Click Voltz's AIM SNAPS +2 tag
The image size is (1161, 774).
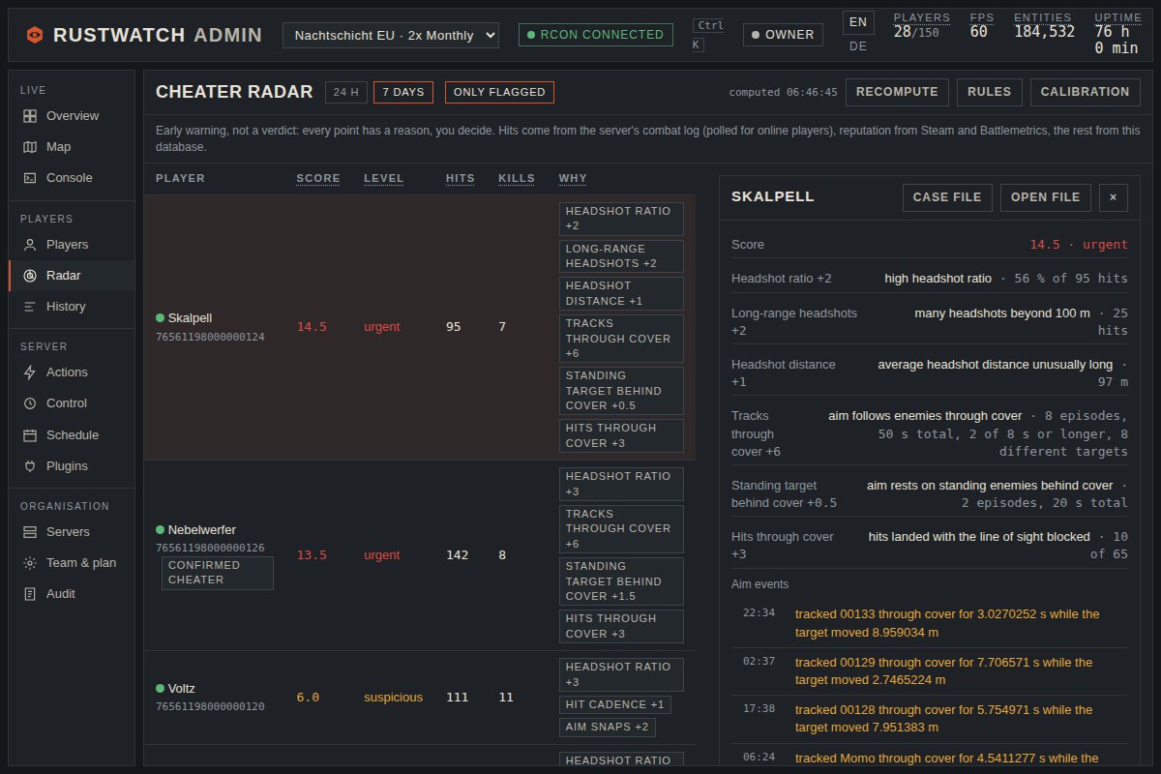[608, 728]
